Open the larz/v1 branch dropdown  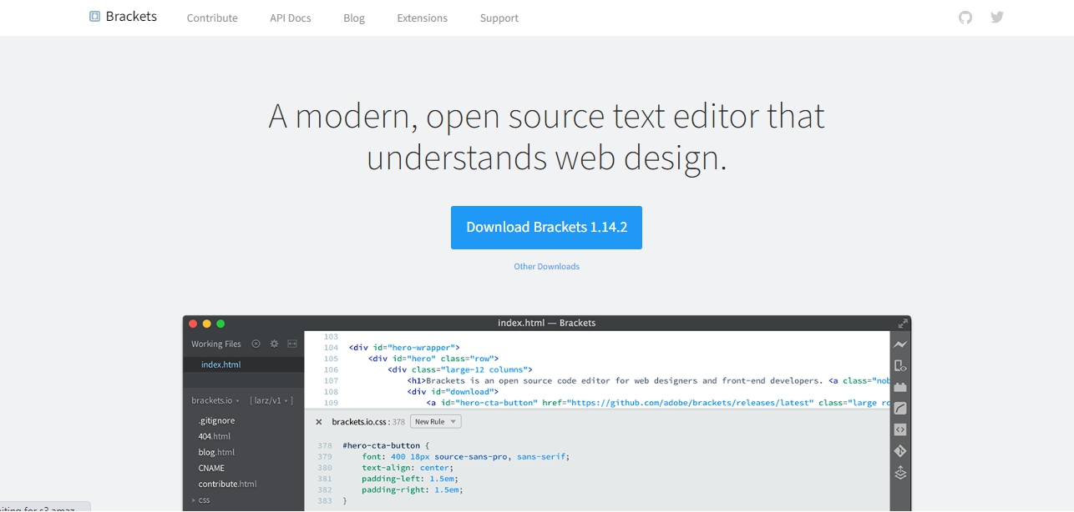pos(271,401)
